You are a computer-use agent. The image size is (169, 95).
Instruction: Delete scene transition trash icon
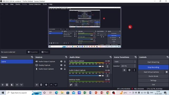[129, 70]
